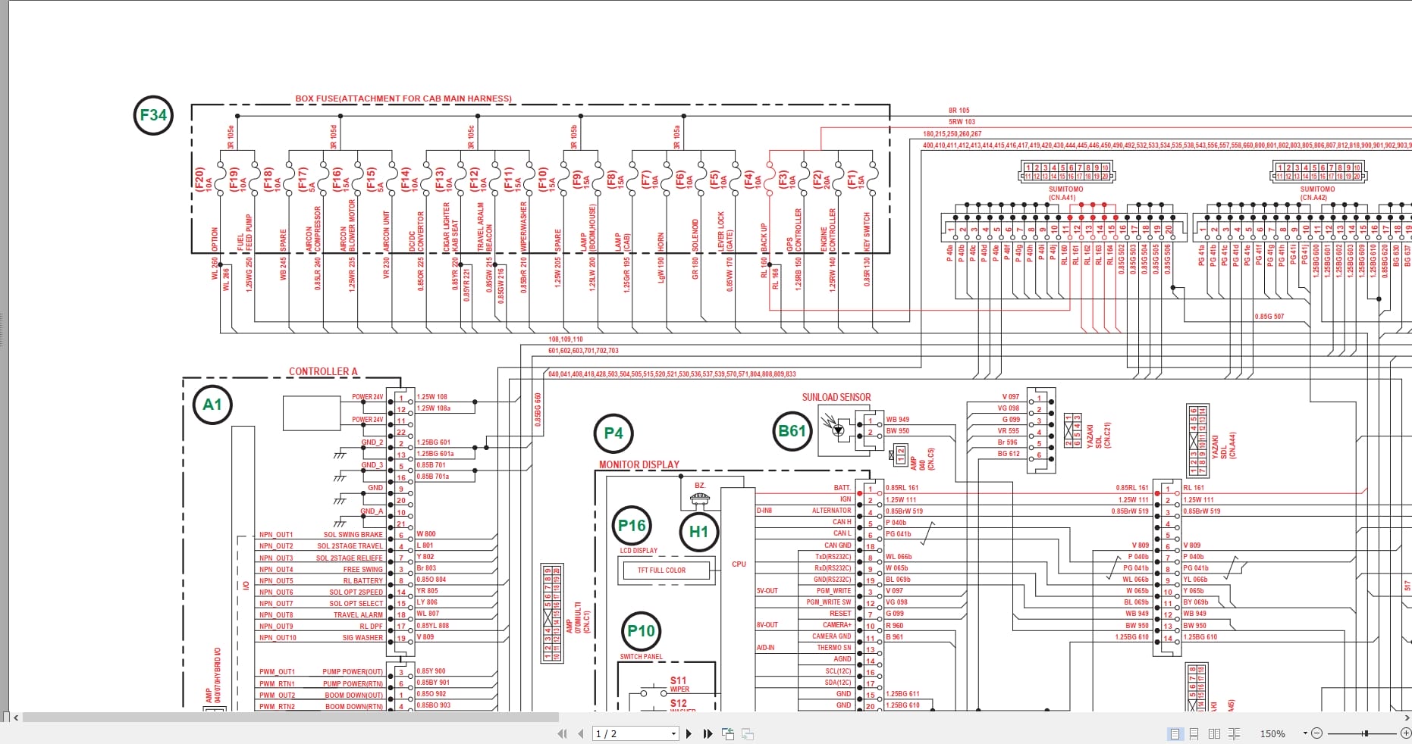The width and height of the screenshot is (1412, 744).
Task: Click the zoom level slider handle
Action: click(x=1365, y=733)
